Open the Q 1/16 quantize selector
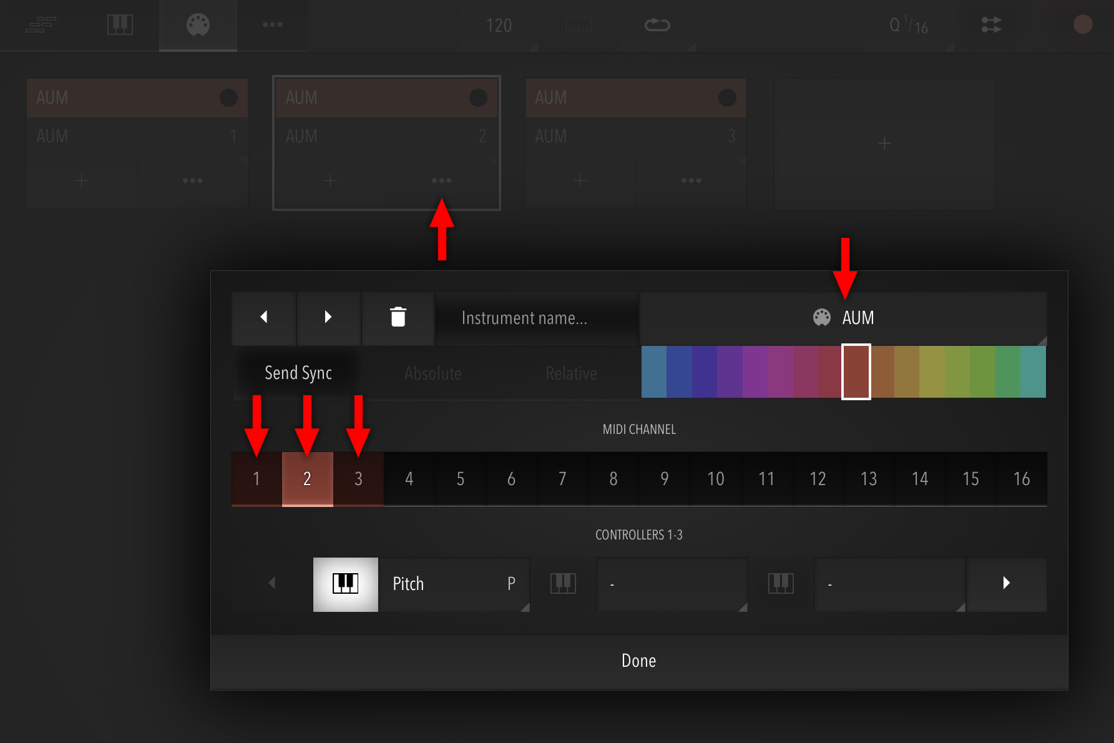Image resolution: width=1114 pixels, height=743 pixels. (x=909, y=25)
